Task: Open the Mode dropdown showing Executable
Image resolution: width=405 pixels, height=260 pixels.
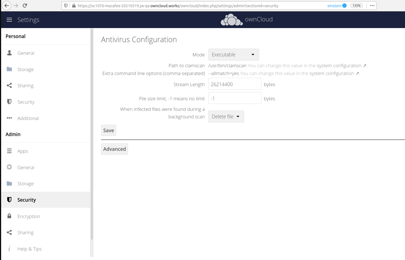Action: (x=233, y=54)
